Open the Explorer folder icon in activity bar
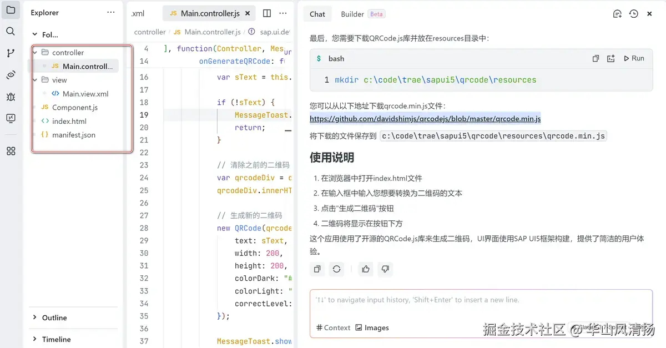Image resolution: width=666 pixels, height=348 pixels. [x=11, y=10]
